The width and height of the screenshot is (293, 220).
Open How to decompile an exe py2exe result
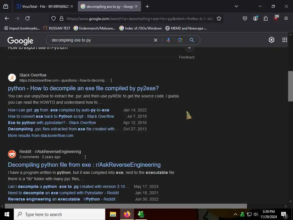click(x=83, y=88)
